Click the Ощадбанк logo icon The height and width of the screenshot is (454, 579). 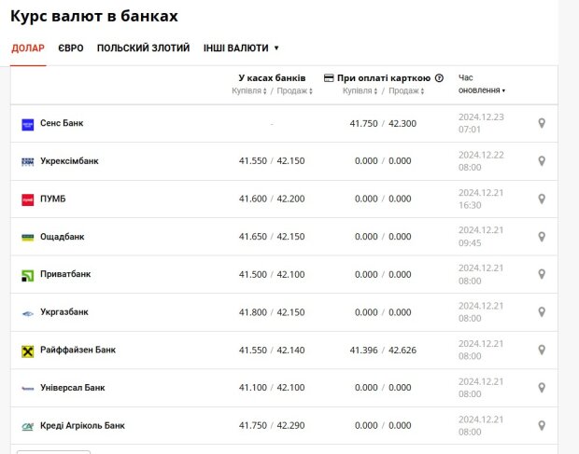click(x=28, y=237)
